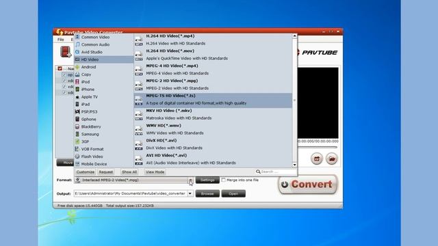The width and height of the screenshot is (438, 246).
Task: Select the HD Video category
Action: (103, 59)
